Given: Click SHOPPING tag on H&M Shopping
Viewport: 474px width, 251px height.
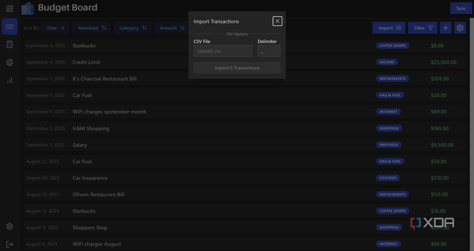Looking at the screenshot, I should 389,128.
